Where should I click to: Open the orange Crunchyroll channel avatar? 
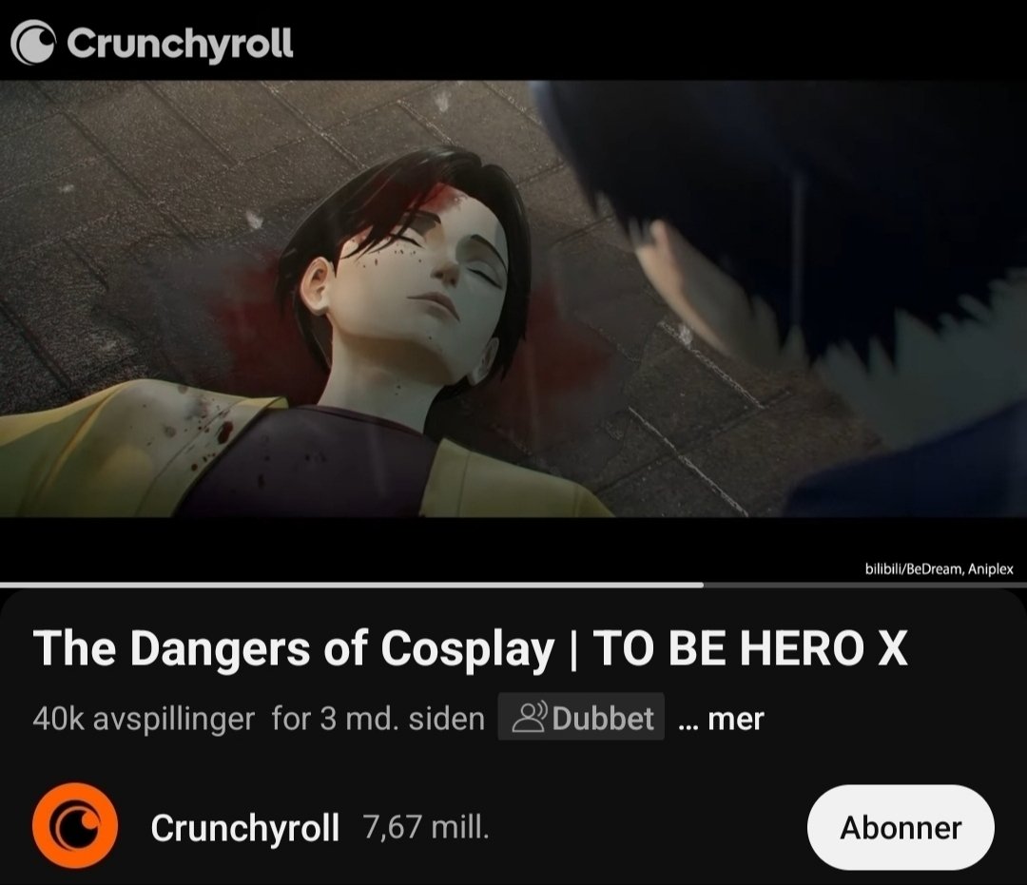pos(75,826)
